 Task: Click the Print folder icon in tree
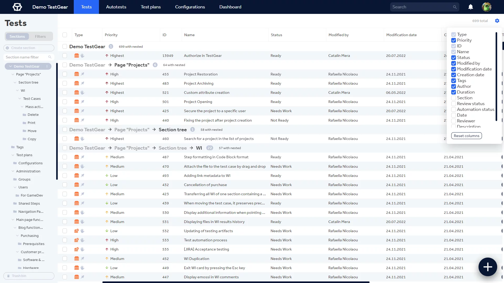(24, 123)
